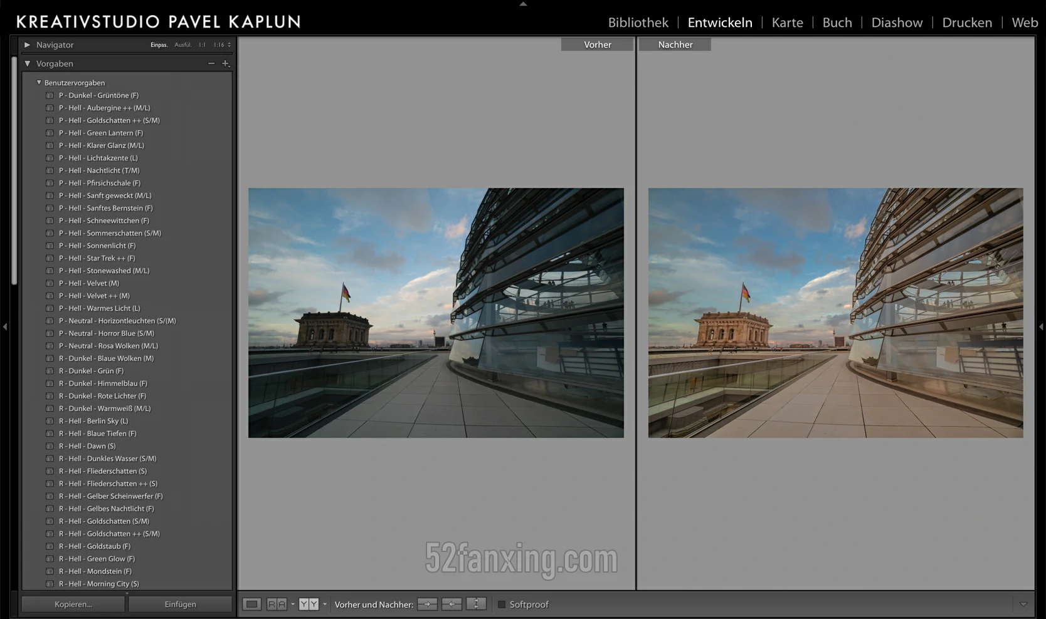The width and height of the screenshot is (1046, 619).
Task: Click preset icon beside R - Hell - Berlin Sky (L)
Action: click(x=50, y=421)
